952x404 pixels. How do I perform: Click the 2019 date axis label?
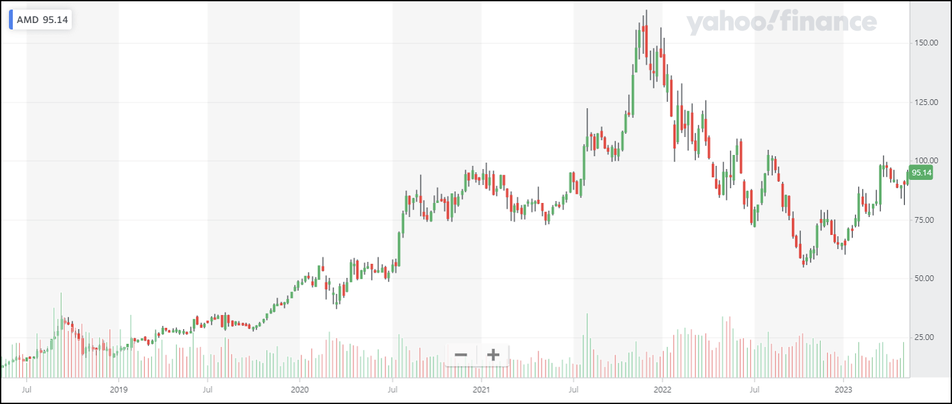click(118, 389)
